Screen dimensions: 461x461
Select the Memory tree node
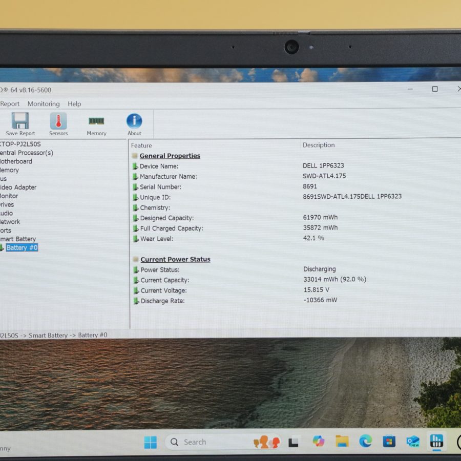pos(9,170)
